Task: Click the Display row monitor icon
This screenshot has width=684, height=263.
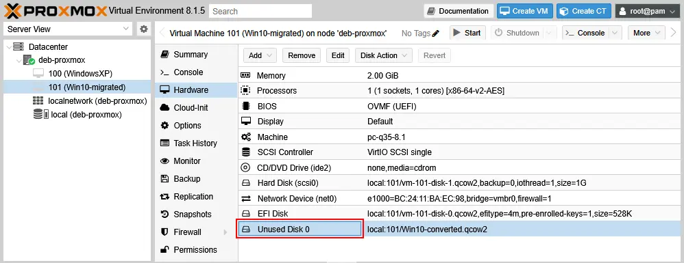Action: click(245, 122)
